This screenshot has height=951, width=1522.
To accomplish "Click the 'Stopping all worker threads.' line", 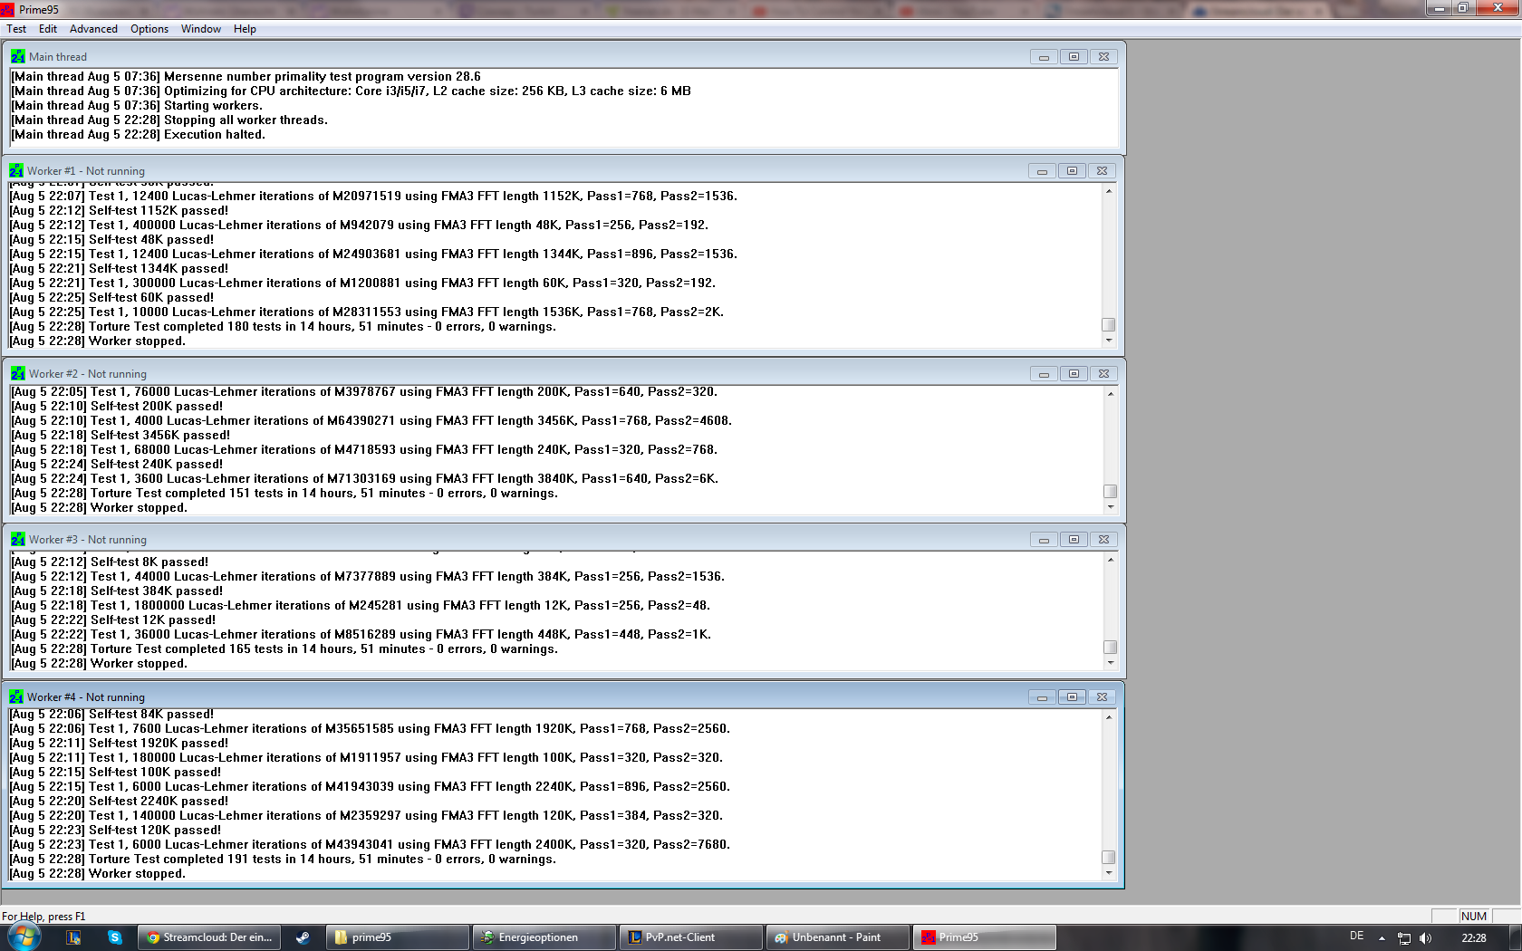I will (169, 120).
